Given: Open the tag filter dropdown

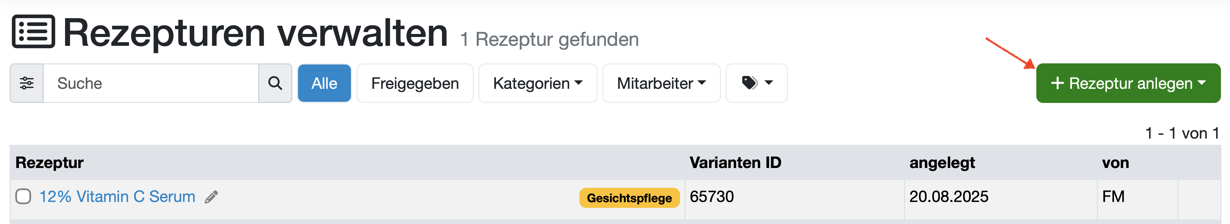Looking at the screenshot, I should click(x=756, y=83).
